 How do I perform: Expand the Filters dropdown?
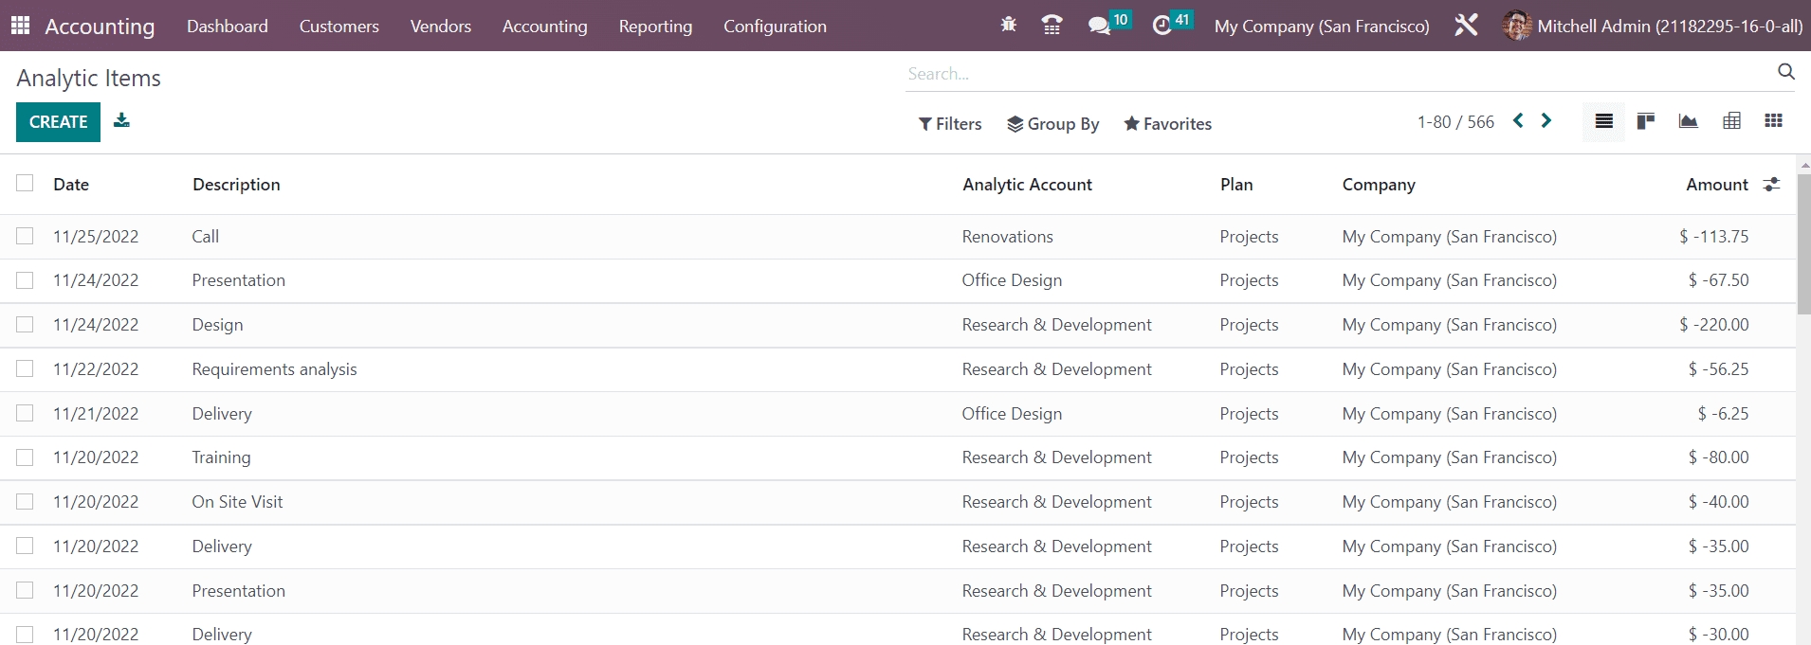tap(949, 124)
